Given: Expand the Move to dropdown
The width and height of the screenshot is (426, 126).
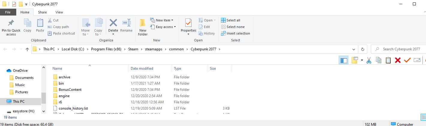Looking at the screenshot, I should (x=85, y=27).
